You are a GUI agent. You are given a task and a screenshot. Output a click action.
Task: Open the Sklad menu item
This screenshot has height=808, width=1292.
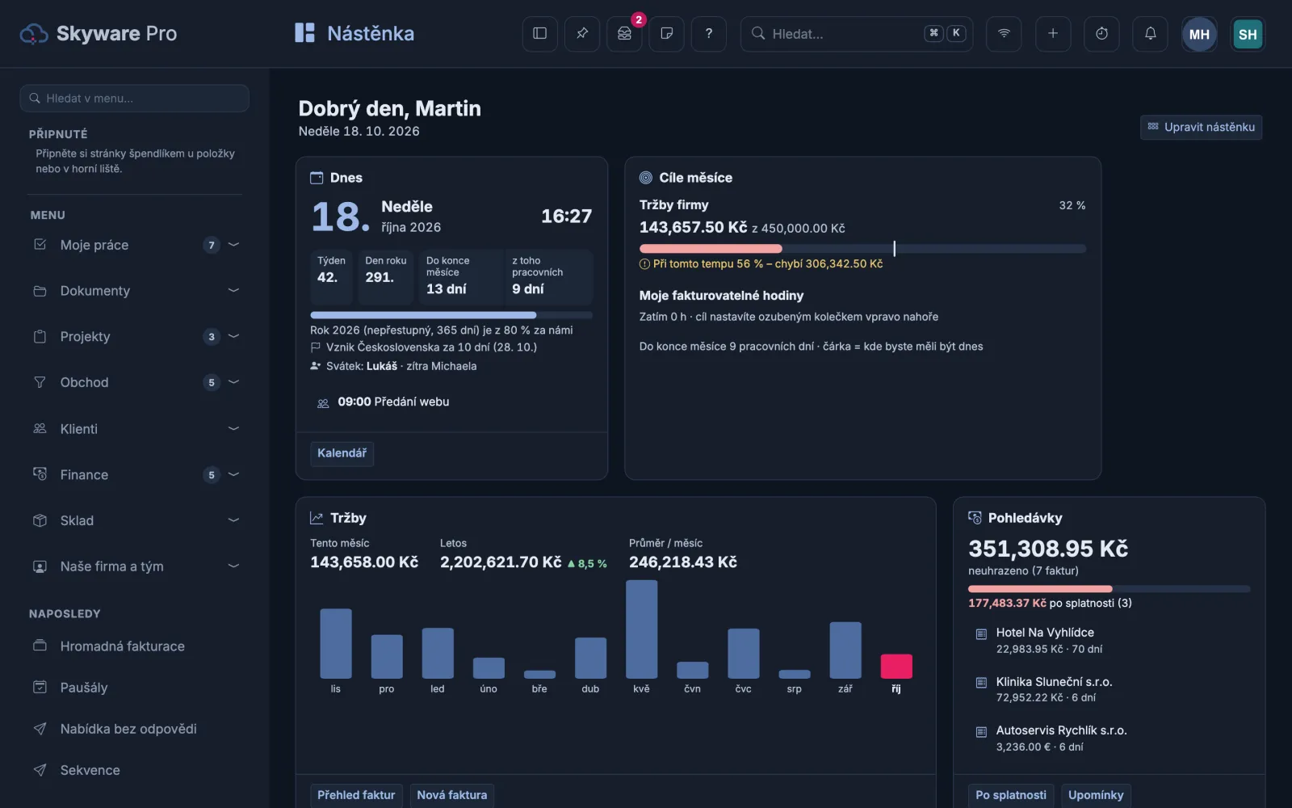[x=135, y=520]
